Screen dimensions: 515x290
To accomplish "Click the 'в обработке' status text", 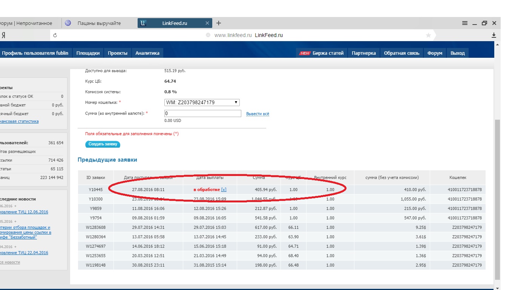I will coord(207,190).
